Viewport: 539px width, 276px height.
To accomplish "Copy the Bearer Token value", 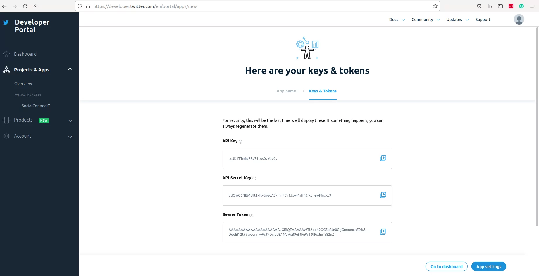I will point(383,232).
